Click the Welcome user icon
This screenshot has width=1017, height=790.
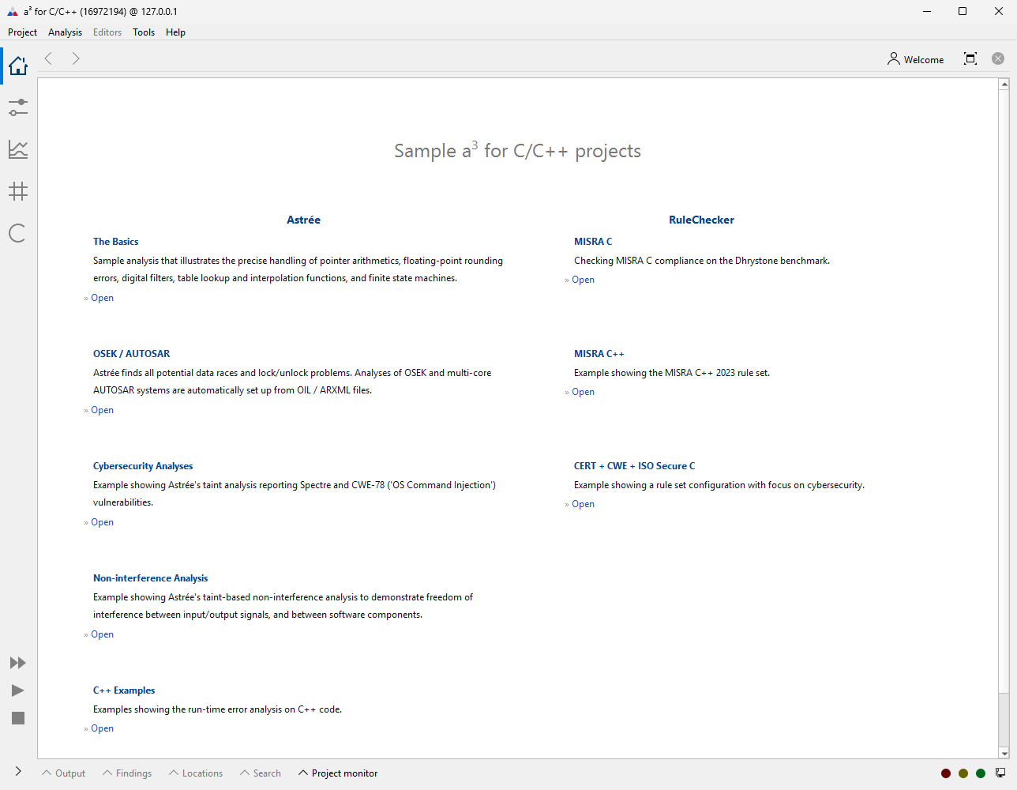(893, 59)
